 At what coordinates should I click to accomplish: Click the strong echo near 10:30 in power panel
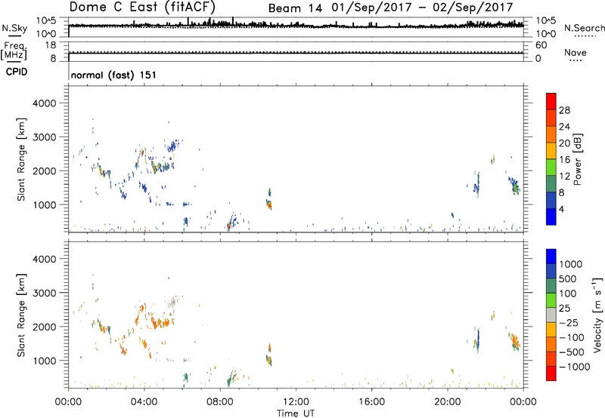pos(269,204)
